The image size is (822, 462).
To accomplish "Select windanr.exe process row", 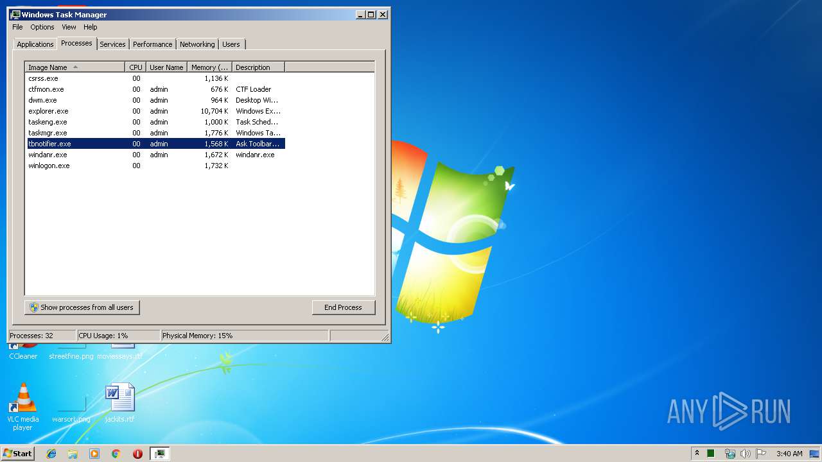I will (155, 155).
